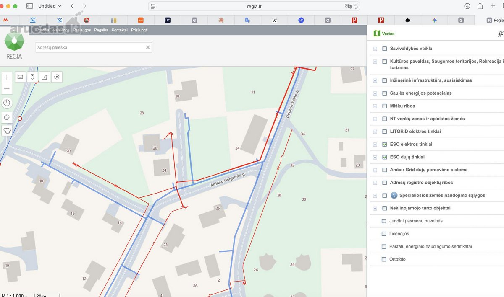Disable ESO elektros tinklai layer
The width and height of the screenshot is (504, 297).
point(384,145)
